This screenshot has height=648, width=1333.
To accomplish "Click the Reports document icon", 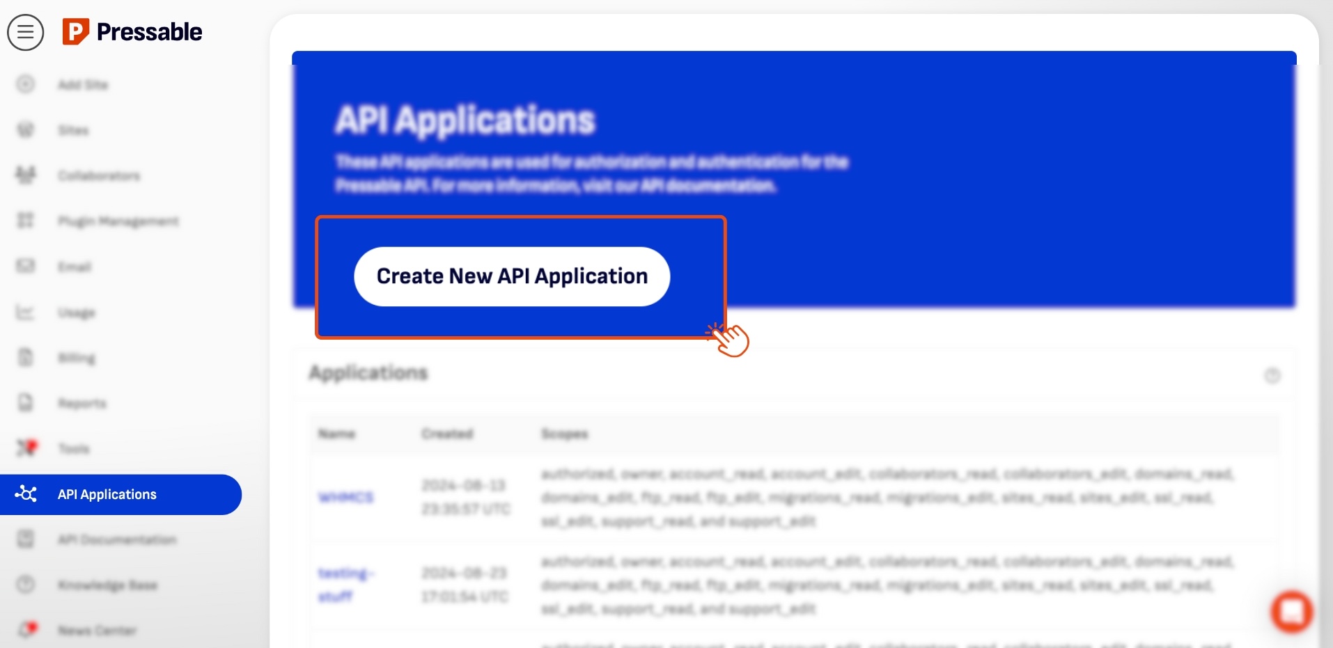I will [x=26, y=403].
